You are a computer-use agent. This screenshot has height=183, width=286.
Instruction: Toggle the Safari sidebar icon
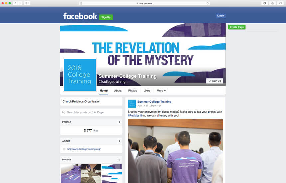pyautogui.click(x=27, y=3)
